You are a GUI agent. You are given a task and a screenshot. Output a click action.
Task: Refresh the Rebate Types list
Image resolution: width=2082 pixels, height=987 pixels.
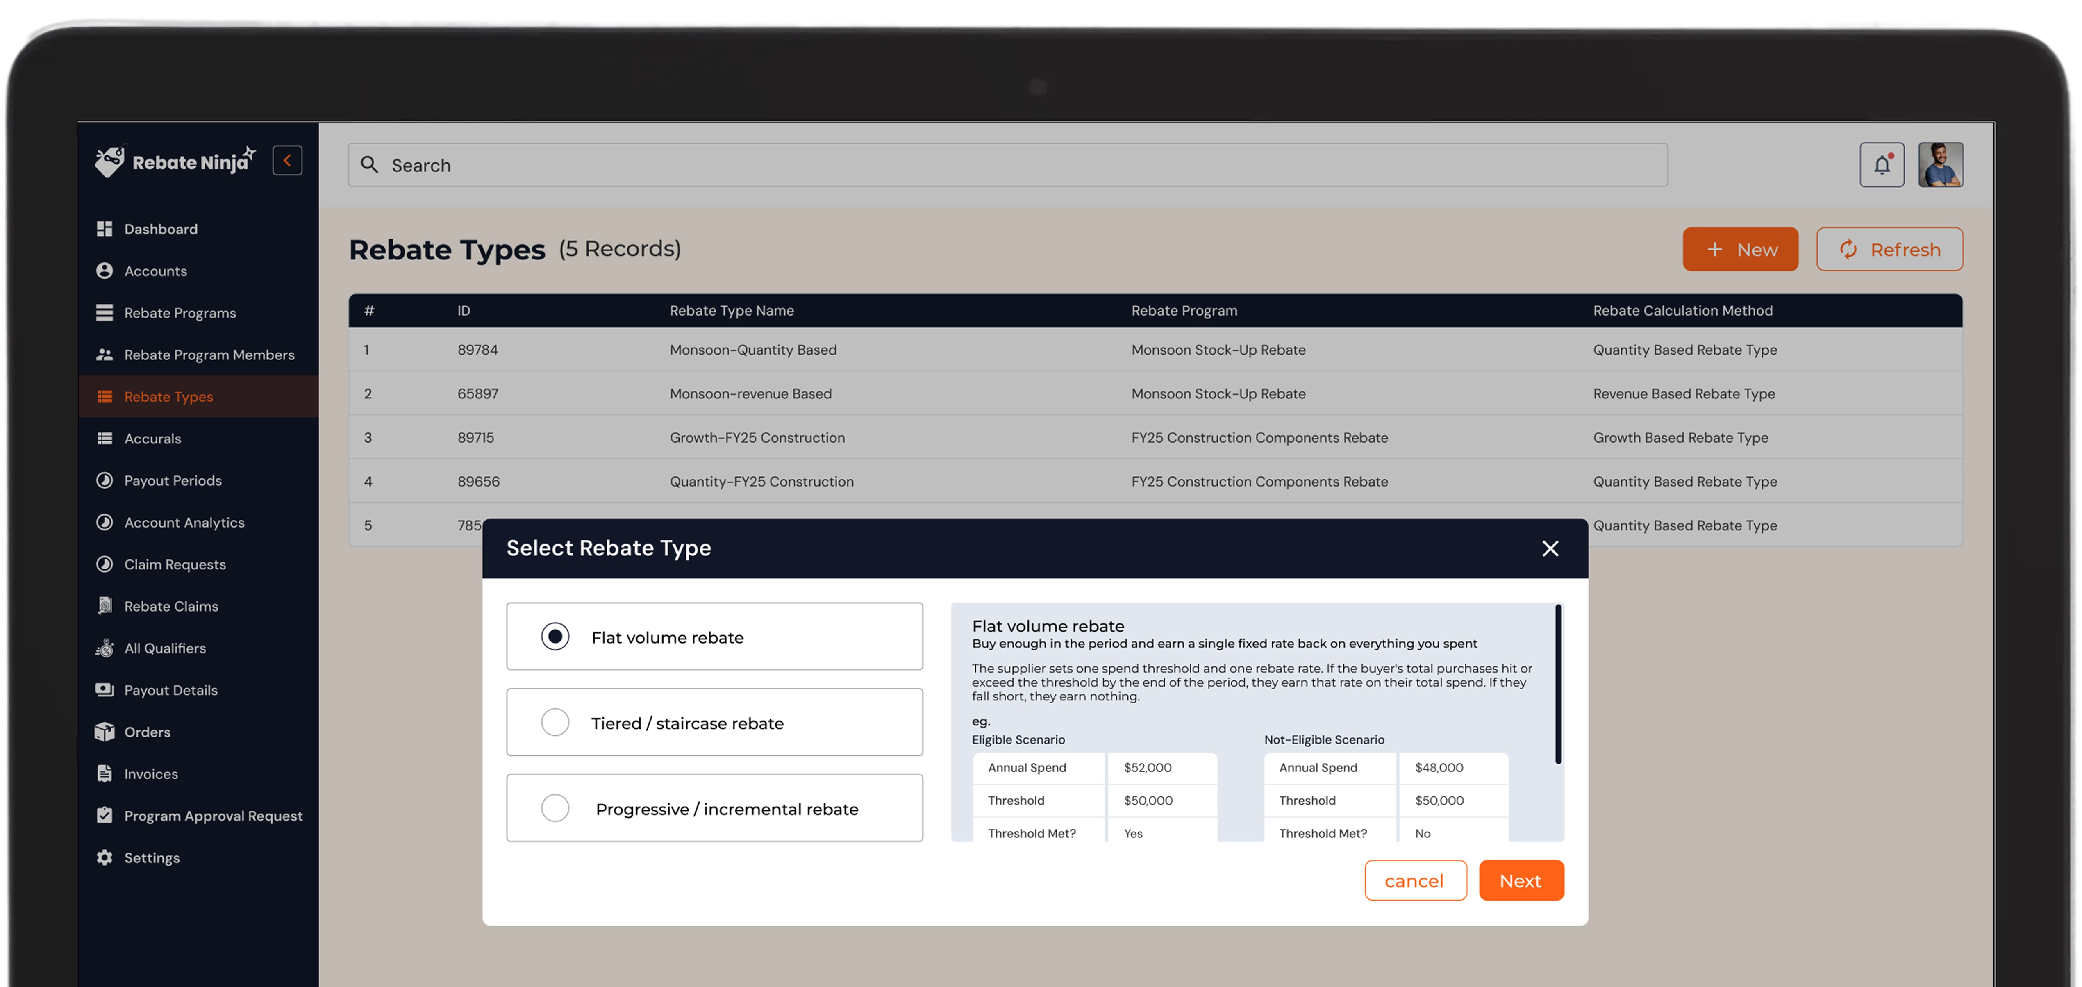[x=1889, y=250]
